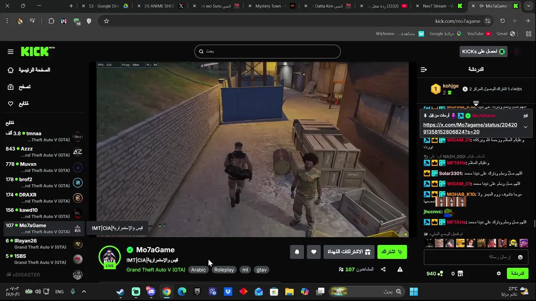Open the Kick hamburger sidebar menu

click(x=10, y=51)
